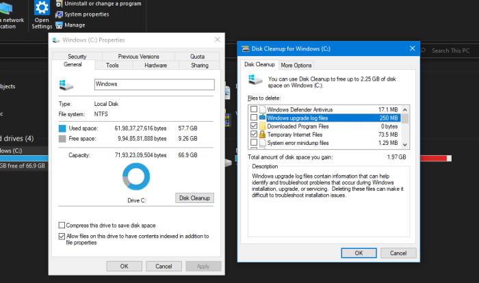Check Windows Defender Antivirus checkbox
Viewport: 479px width, 283px height.
tap(254, 109)
